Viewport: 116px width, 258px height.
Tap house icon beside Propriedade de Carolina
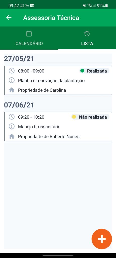(x=12, y=90)
